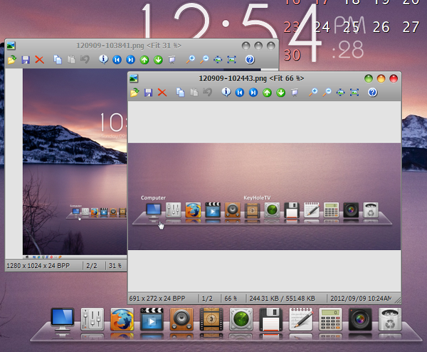Click the blue Info icon in front window toolbar
Screen dimensions: 427x352
(x=226, y=92)
